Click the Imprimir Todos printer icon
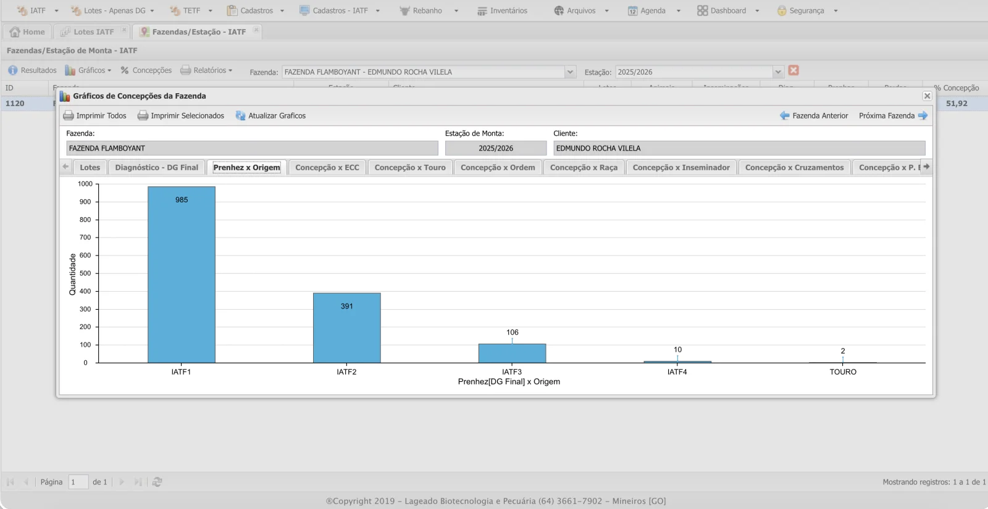 69,115
